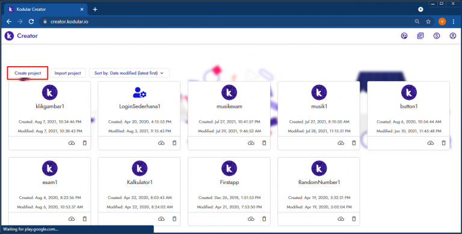Click the Create project button

28,73
